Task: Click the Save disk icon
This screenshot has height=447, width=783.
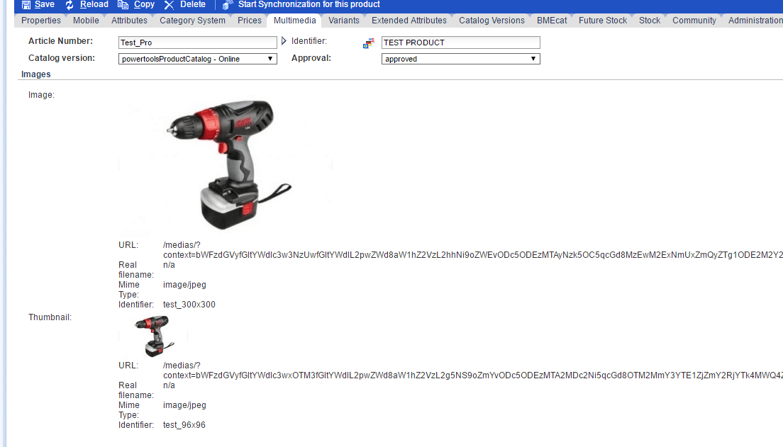Action: 26,4
